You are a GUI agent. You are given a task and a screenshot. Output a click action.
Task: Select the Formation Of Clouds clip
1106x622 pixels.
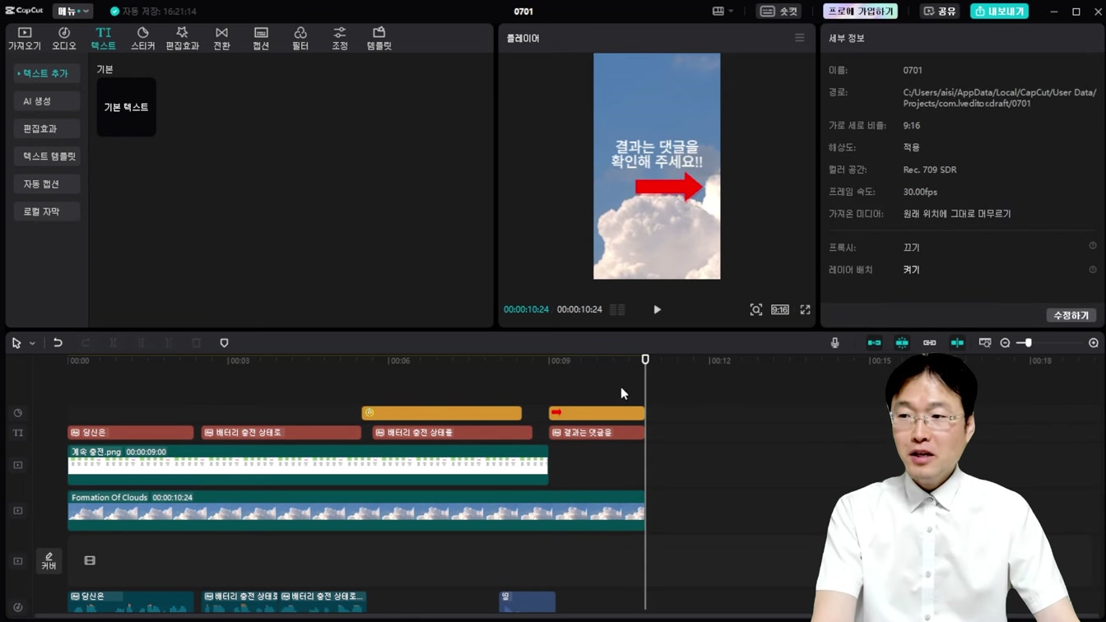pyautogui.click(x=356, y=511)
